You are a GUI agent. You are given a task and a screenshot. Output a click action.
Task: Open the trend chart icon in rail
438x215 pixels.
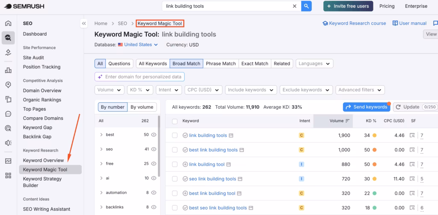(x=9, y=161)
